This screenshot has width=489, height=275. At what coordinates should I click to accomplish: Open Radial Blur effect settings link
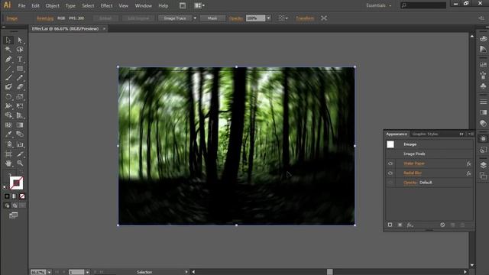(x=413, y=173)
